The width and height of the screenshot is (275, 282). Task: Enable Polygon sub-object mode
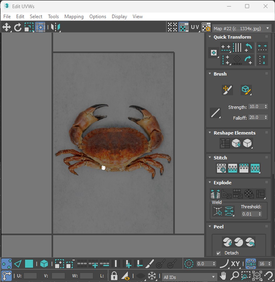coord(29,264)
